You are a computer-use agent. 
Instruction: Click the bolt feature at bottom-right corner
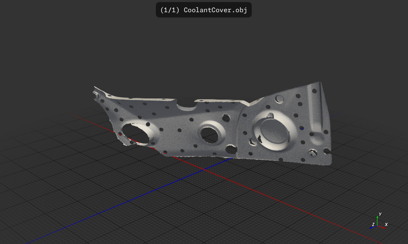tap(313, 153)
